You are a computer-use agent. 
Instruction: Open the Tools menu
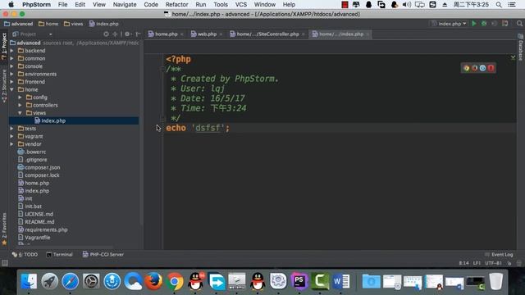[221, 5]
